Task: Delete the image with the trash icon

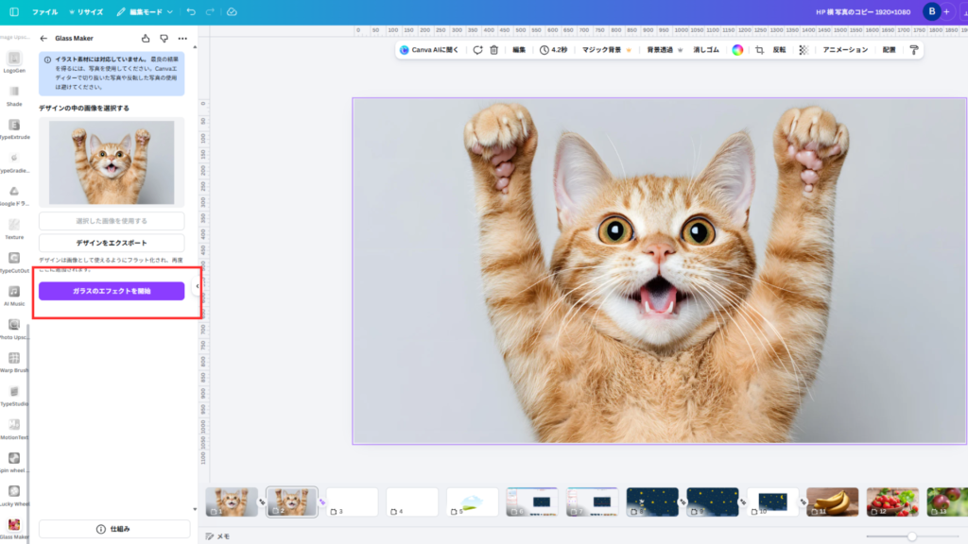Action: (x=493, y=50)
